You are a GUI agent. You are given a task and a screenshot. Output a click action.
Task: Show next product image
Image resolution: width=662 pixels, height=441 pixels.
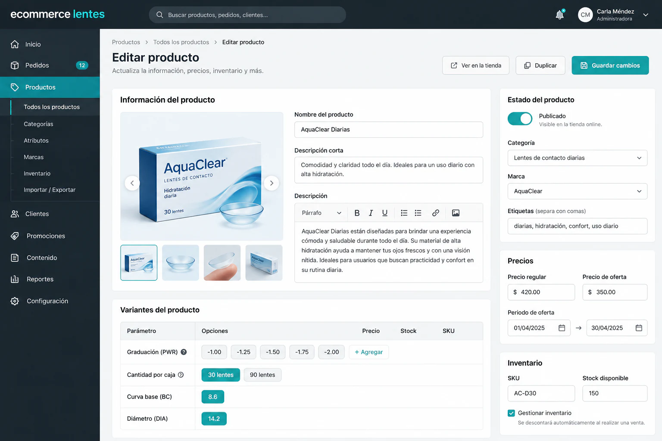272,183
